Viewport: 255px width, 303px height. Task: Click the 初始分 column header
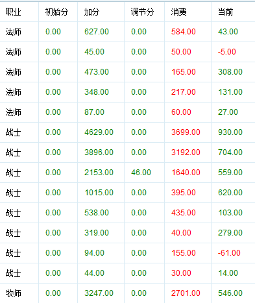pyautogui.click(x=56, y=12)
